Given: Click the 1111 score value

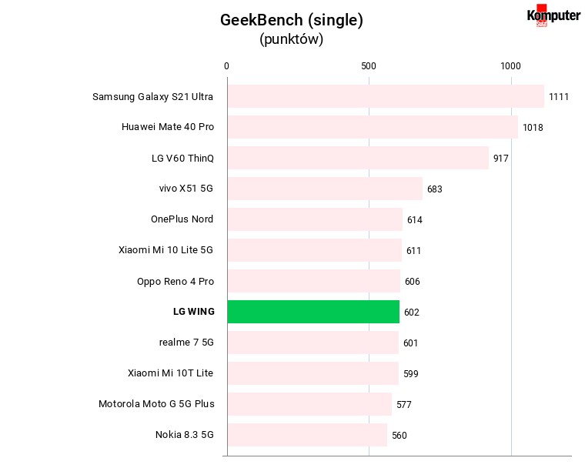Looking at the screenshot, I should (559, 97).
